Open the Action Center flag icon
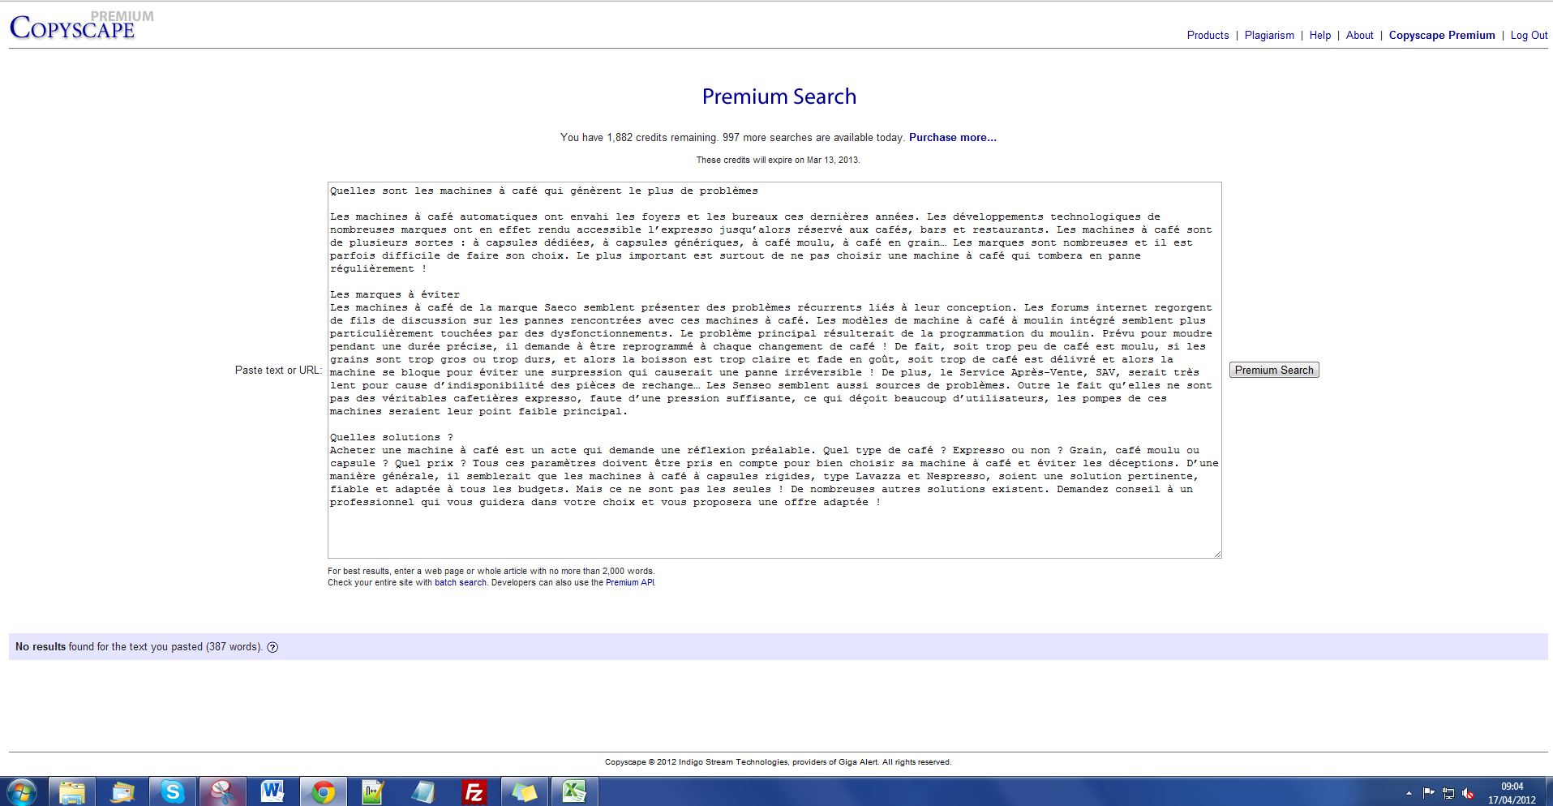This screenshot has height=806, width=1553. (x=1429, y=793)
